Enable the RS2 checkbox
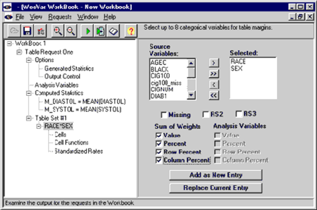Image resolution: width=317 pixels, height=210 pixels. tap(206, 114)
